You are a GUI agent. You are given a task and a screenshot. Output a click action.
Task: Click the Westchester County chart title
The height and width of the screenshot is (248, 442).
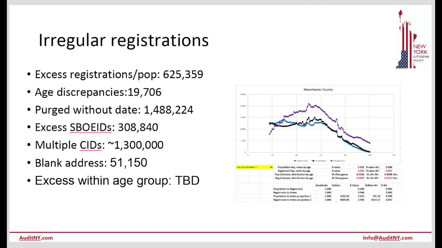[318, 90]
